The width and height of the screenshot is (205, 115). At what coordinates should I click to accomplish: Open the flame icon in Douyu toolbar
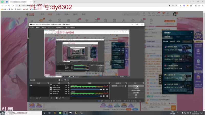78,20
